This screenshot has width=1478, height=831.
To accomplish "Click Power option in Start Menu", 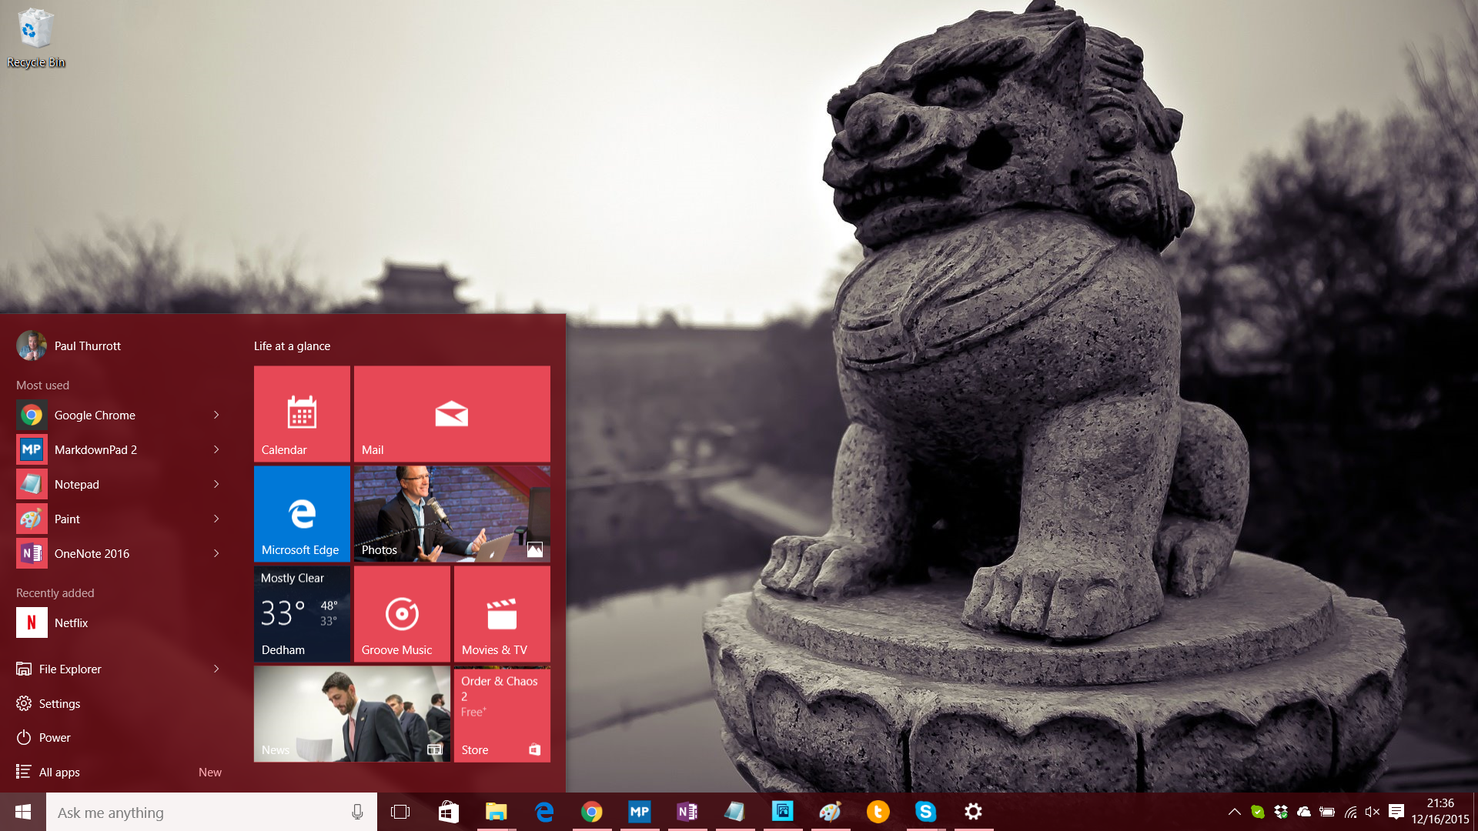I will pos(55,738).
